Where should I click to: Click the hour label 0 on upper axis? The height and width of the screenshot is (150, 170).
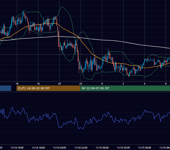point(102,84)
